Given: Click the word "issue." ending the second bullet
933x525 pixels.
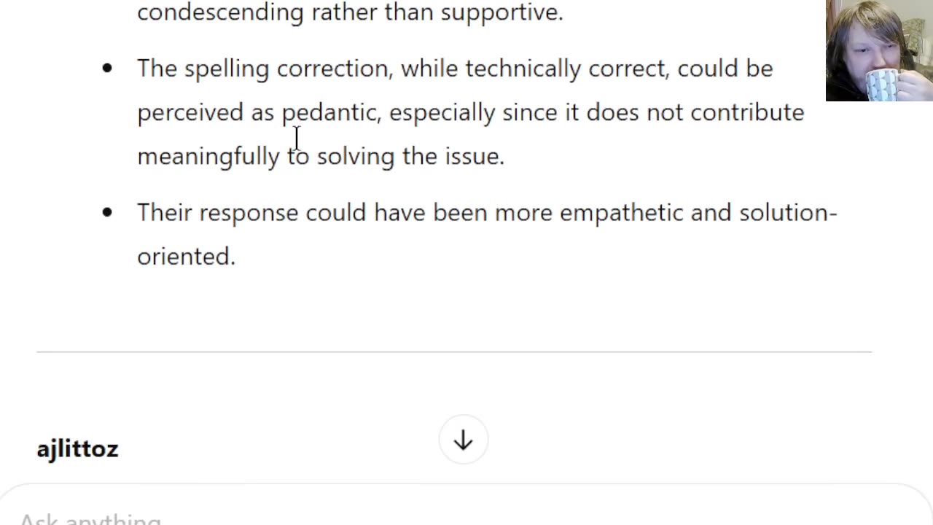Looking at the screenshot, I should click(x=475, y=156).
